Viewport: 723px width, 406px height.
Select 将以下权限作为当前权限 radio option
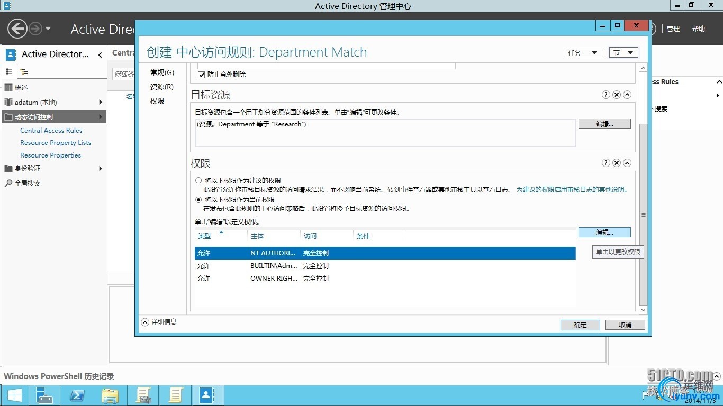(198, 200)
